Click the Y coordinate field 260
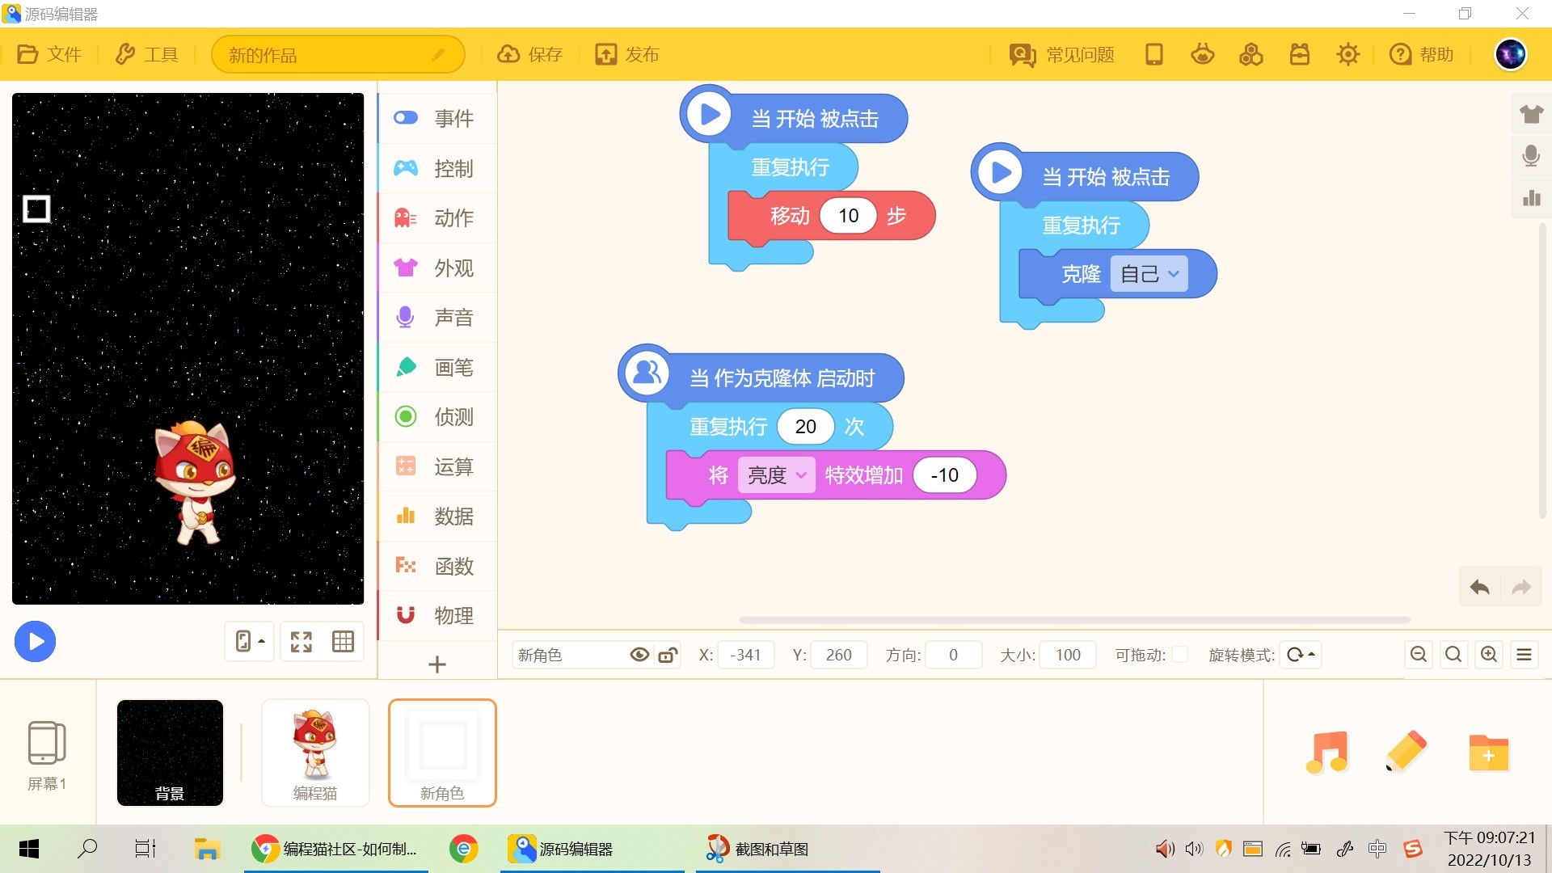 click(x=839, y=655)
